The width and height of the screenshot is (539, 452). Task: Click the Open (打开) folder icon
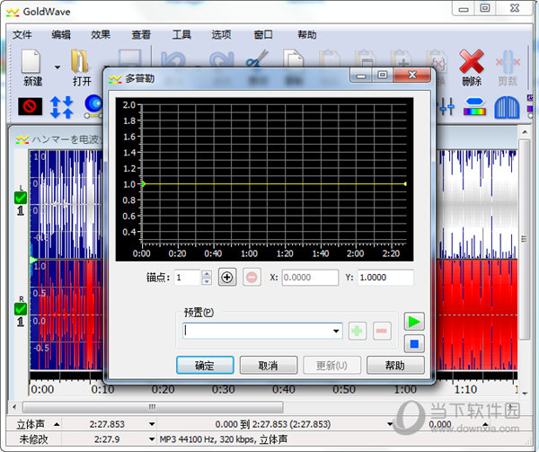click(81, 61)
